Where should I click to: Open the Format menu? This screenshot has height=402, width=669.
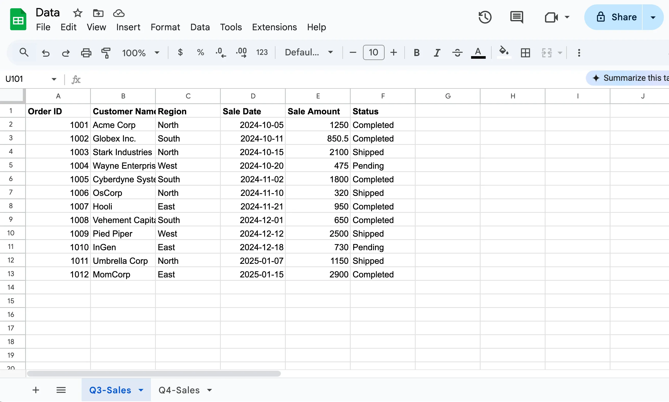click(x=165, y=27)
